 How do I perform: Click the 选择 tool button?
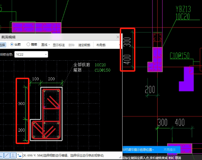pyautogui.click(x=3, y=45)
